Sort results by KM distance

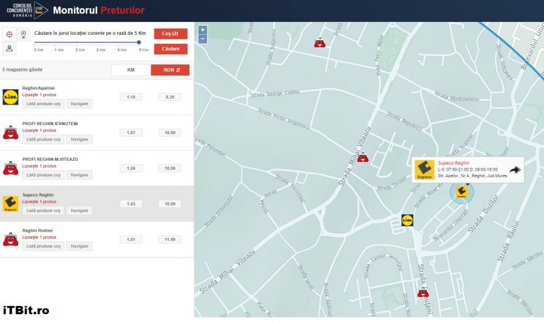[131, 70]
